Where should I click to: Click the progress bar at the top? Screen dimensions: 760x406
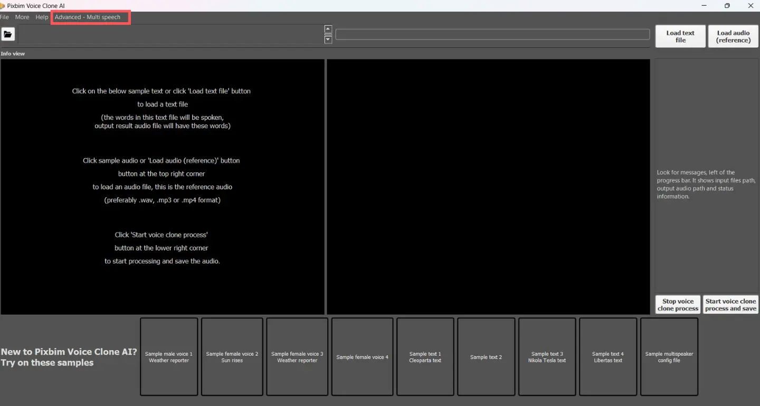[x=492, y=34]
